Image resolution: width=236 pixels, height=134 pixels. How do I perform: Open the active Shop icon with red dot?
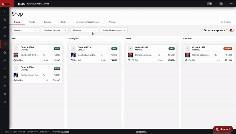[5, 44]
